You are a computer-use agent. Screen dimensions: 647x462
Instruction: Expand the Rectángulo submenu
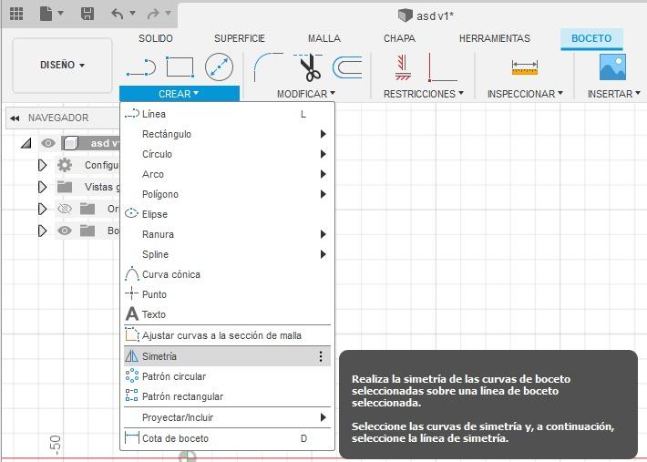pyautogui.click(x=323, y=134)
